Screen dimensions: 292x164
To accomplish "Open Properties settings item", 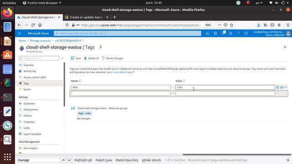I will tap(29, 122).
